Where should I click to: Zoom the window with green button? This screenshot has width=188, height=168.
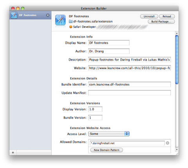point(23,9)
